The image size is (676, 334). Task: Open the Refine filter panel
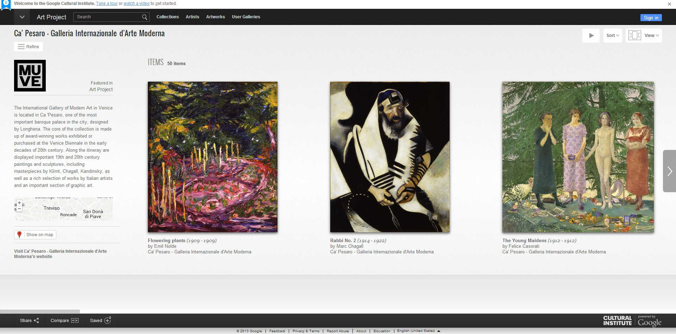(x=29, y=46)
